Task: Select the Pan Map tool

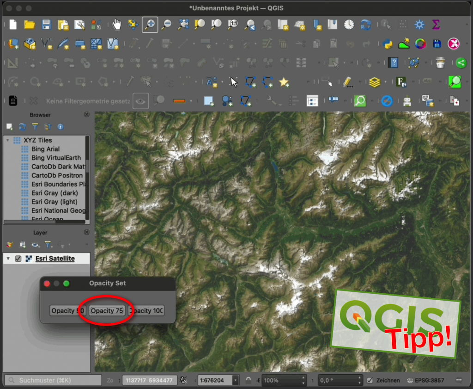Action: pos(117,25)
